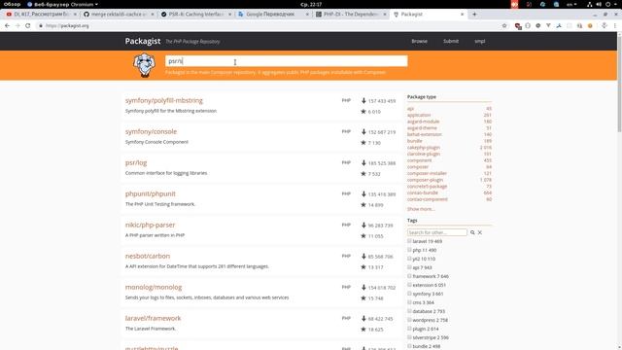The image size is (622, 350).
Task: Click the red tray icon in top panel
Action: (514, 4)
